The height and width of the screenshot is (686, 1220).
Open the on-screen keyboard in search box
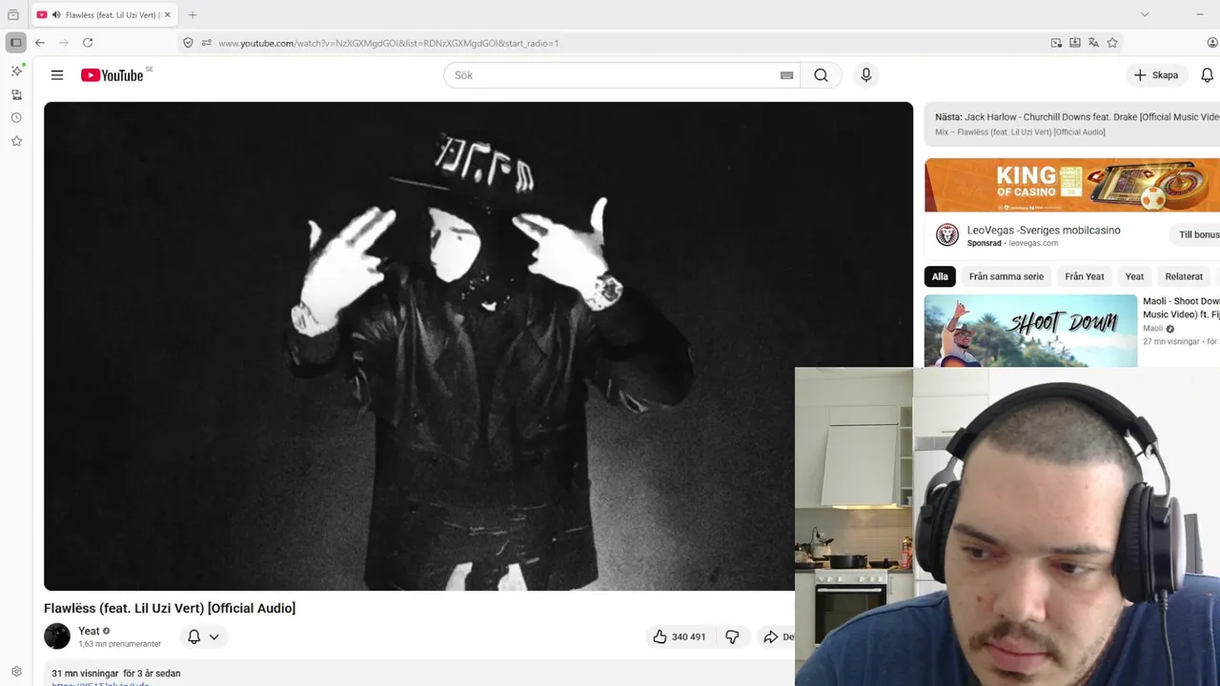[x=786, y=75]
